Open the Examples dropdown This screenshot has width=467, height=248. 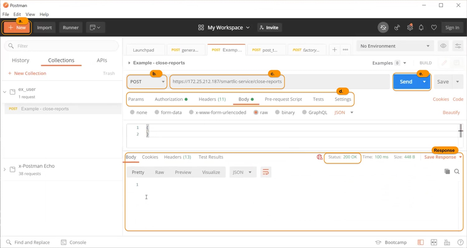tap(389, 63)
